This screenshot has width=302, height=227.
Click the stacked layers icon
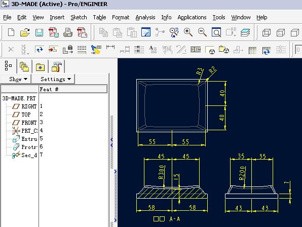tap(245, 32)
